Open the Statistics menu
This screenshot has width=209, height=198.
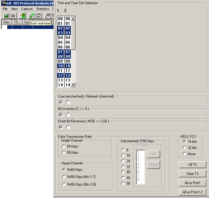point(43,9)
